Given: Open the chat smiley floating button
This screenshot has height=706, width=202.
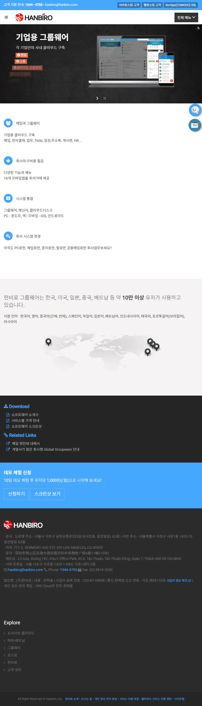Looking at the screenshot, I should coord(195,110).
